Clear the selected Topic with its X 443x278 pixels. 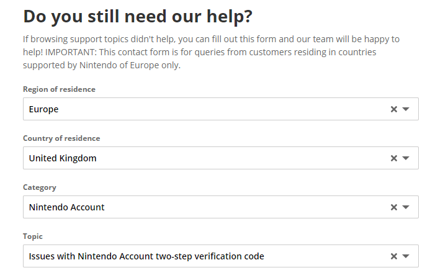tap(393, 256)
